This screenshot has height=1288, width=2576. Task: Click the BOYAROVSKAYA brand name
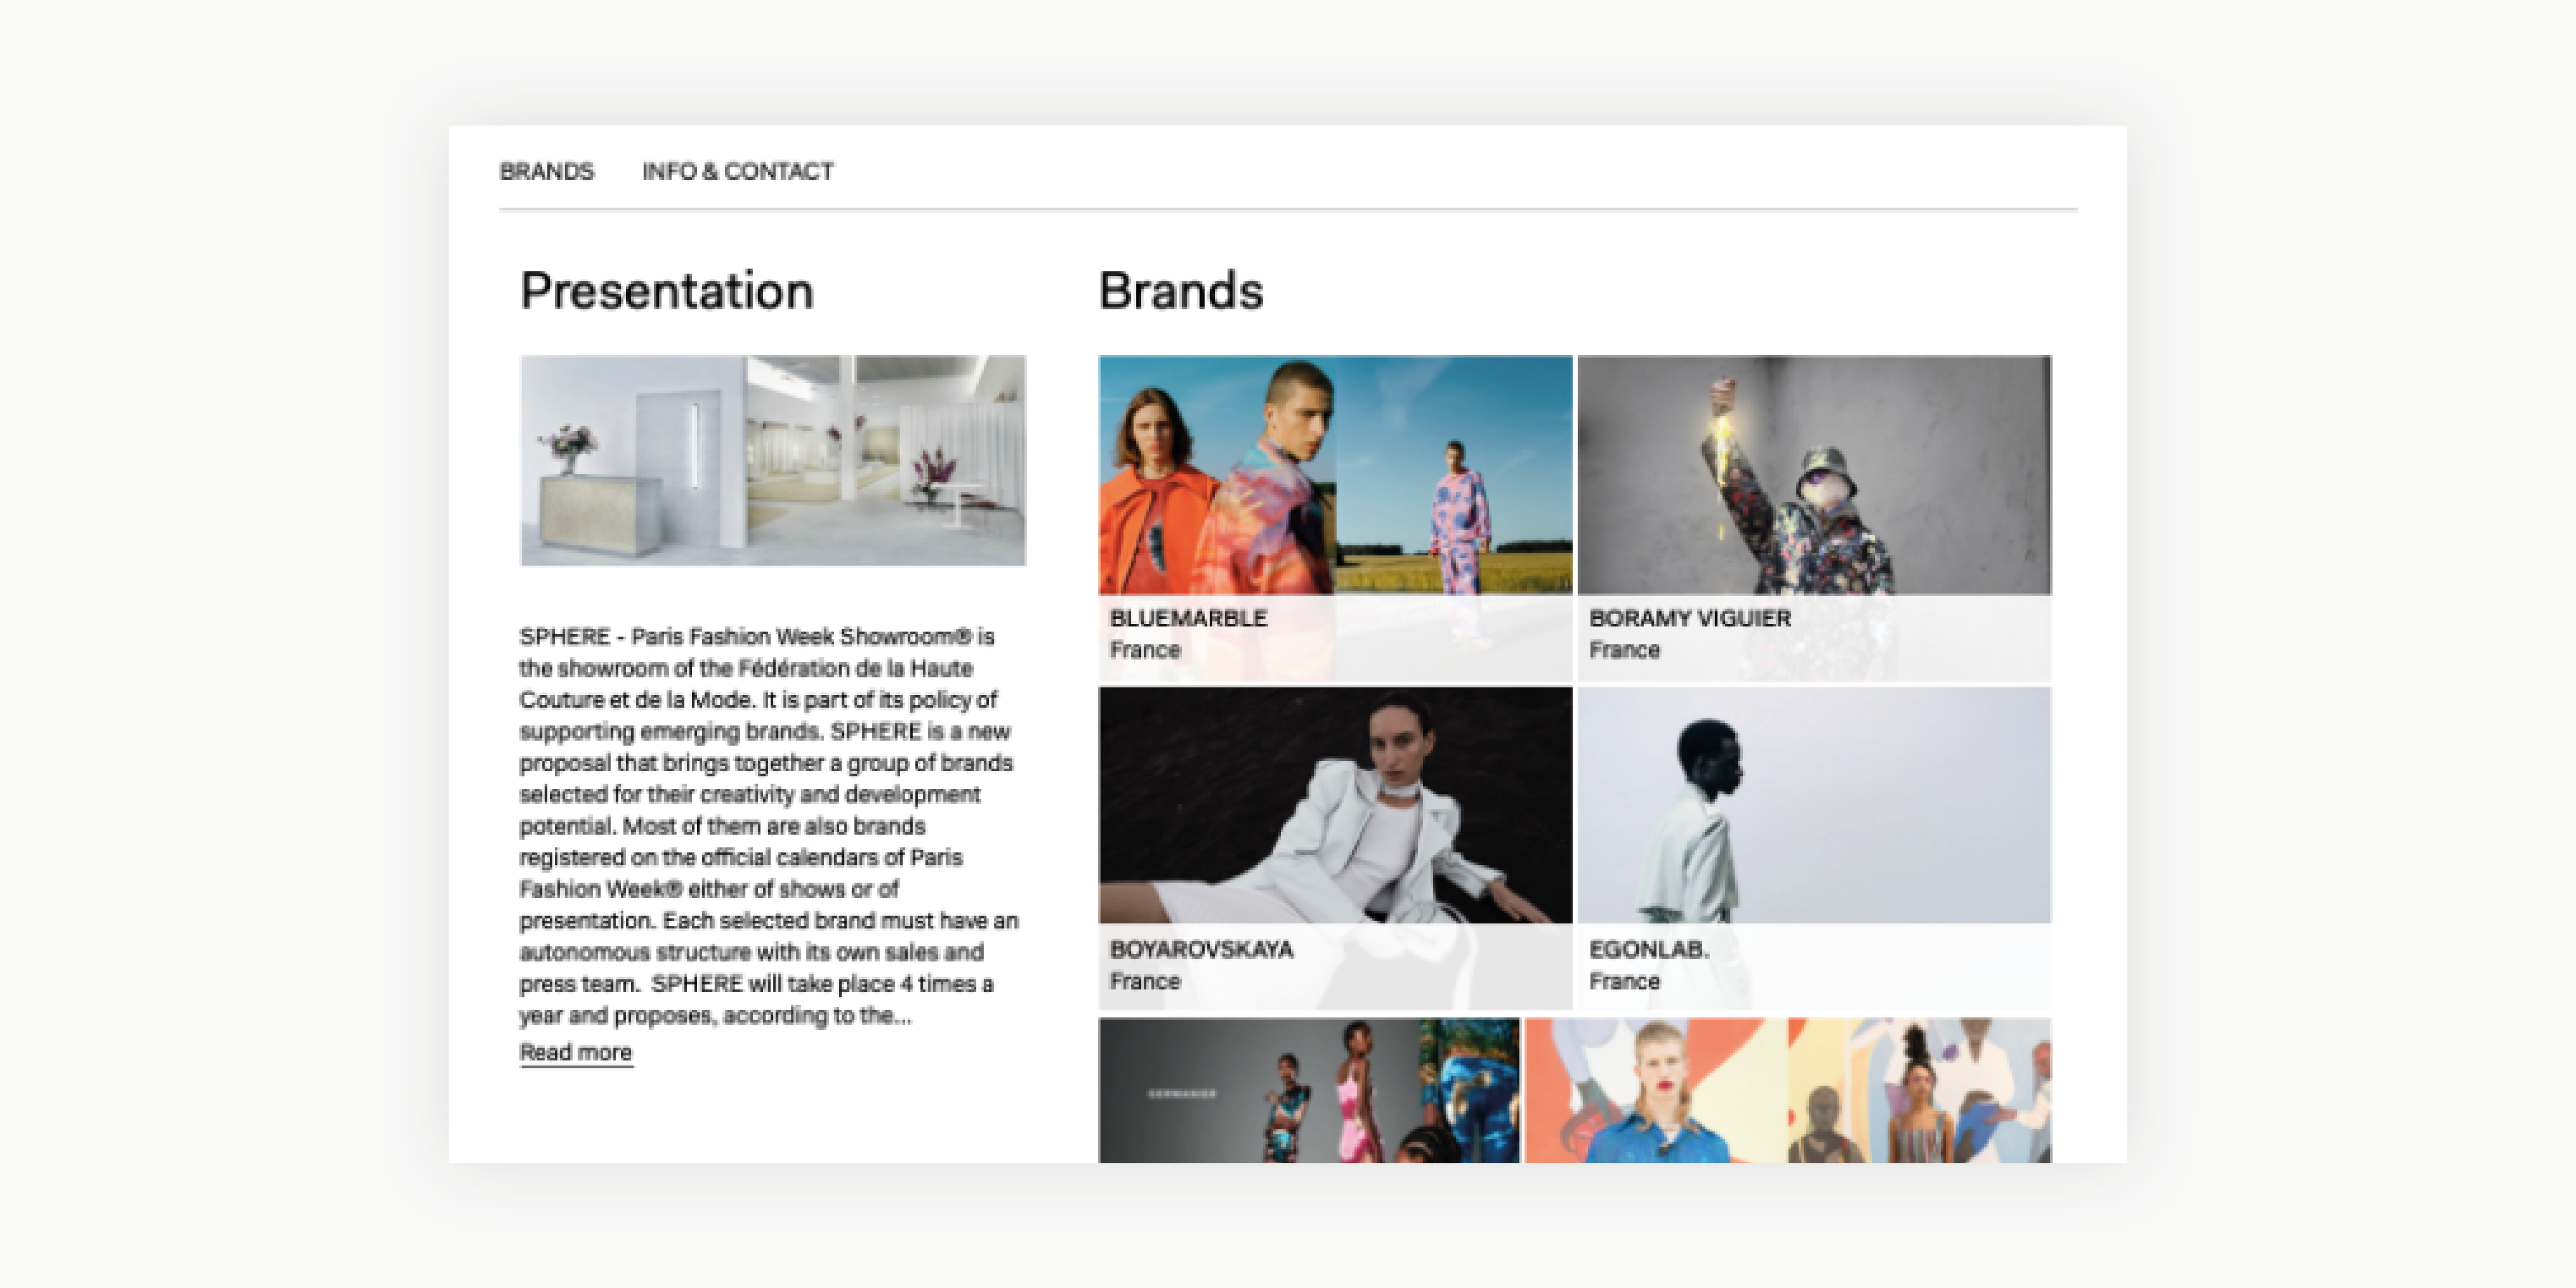(x=1201, y=949)
